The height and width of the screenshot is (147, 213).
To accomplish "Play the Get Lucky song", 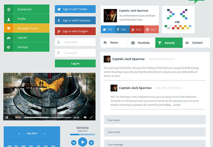I will click(83, 142).
